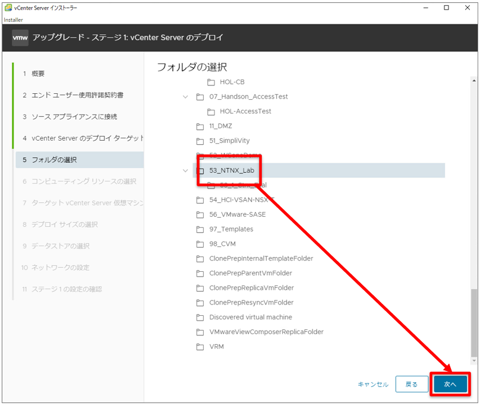The width and height of the screenshot is (480, 406).
Task: Select the 54_HCI-VSAN-NSX folder name
Action: tap(242, 200)
